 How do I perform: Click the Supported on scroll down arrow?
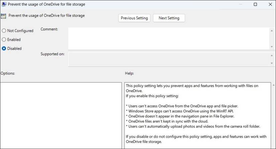[271, 63]
